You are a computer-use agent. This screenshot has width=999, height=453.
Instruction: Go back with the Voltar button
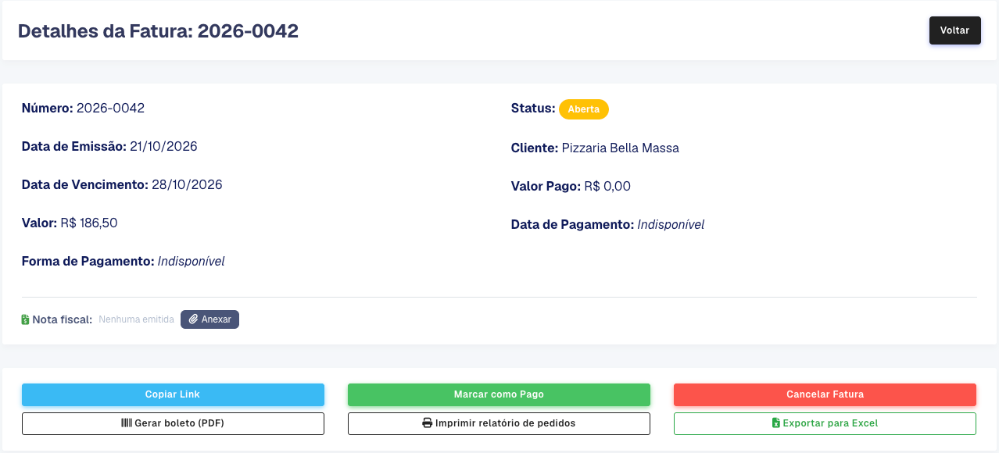pyautogui.click(x=954, y=30)
